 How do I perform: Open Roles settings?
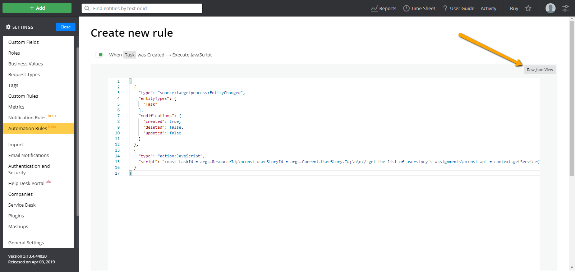point(38,53)
